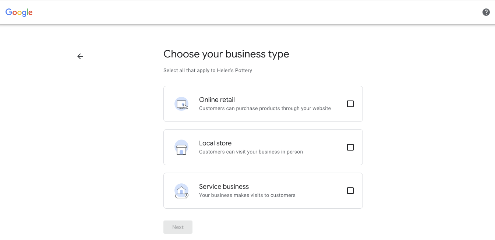Image resolution: width=495 pixels, height=240 pixels.
Task: Click the Local store storefront icon
Action: (x=181, y=147)
